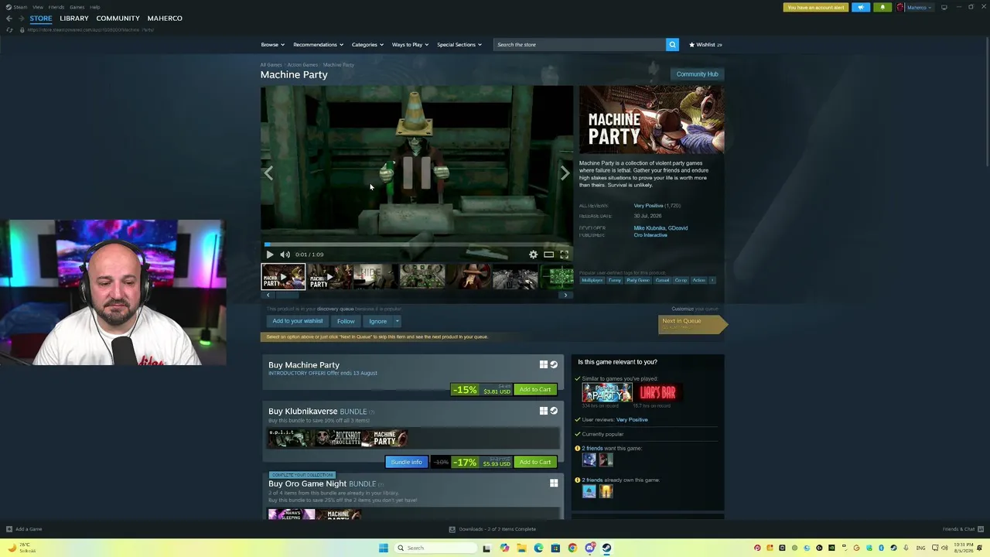Toggle theater mode on the video player

pyautogui.click(x=548, y=255)
